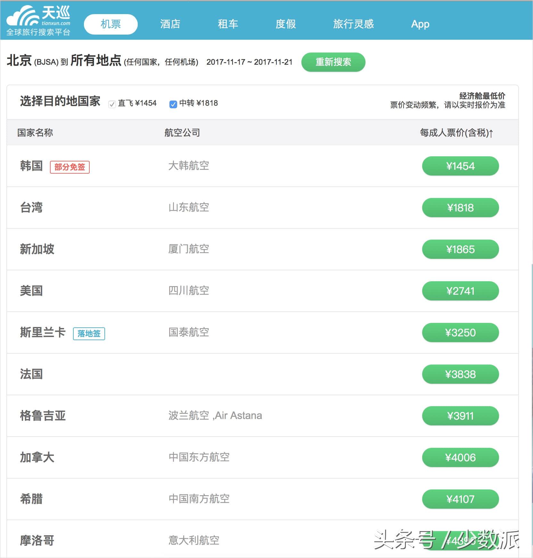The height and width of the screenshot is (558, 533).
Task: Open the ¥2741 fare to 美国
Action: (460, 291)
